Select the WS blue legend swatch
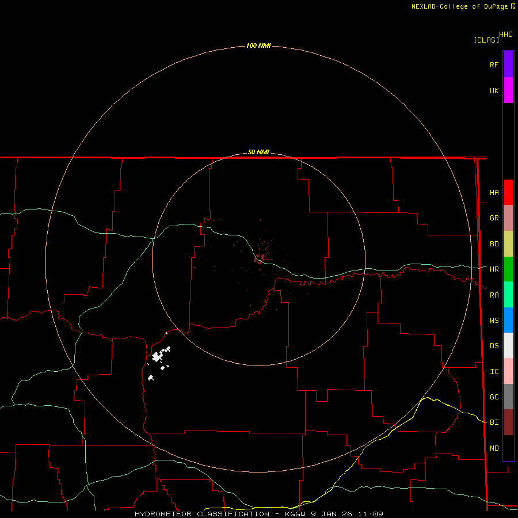Viewport: 518px width, 518px height. [508, 320]
